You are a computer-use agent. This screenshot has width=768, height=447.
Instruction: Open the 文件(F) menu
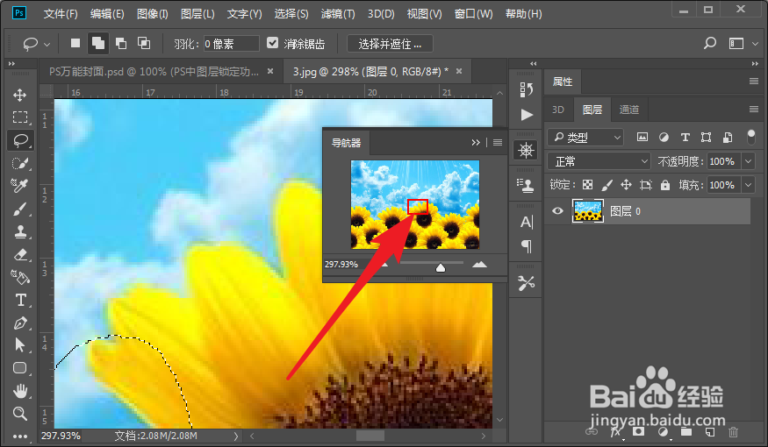(61, 14)
